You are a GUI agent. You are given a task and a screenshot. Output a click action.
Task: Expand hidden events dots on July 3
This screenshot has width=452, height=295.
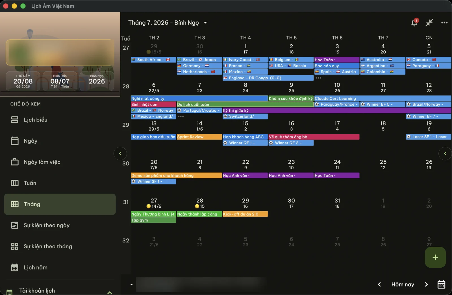(318, 78)
